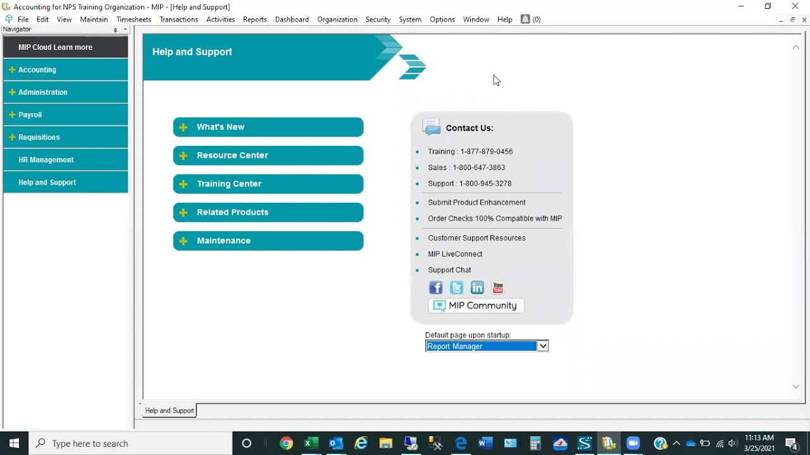
Task: Click Order Checks 100% Compatible with MIP
Action: [x=495, y=219]
